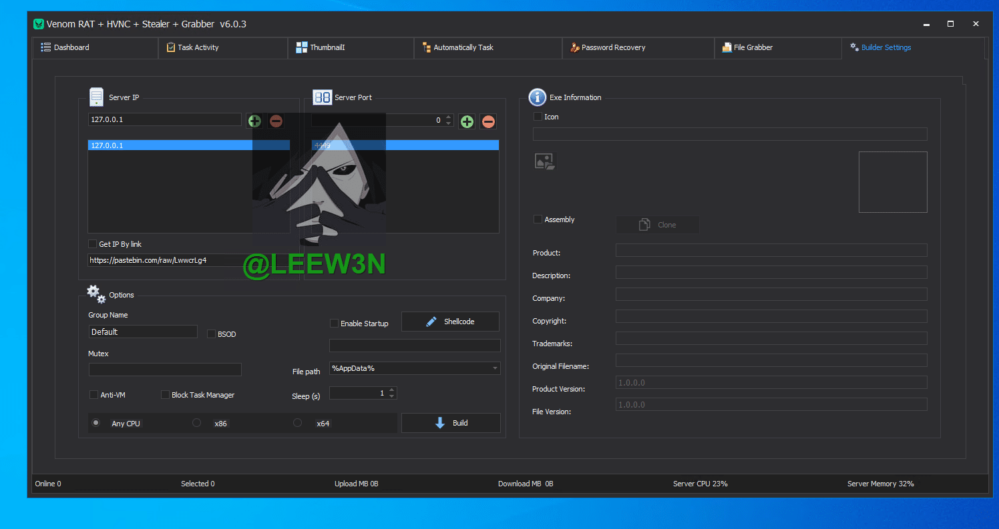Screen dimensions: 999x529
Task: Tick the Get IP By link checkbox
Action: [93, 244]
